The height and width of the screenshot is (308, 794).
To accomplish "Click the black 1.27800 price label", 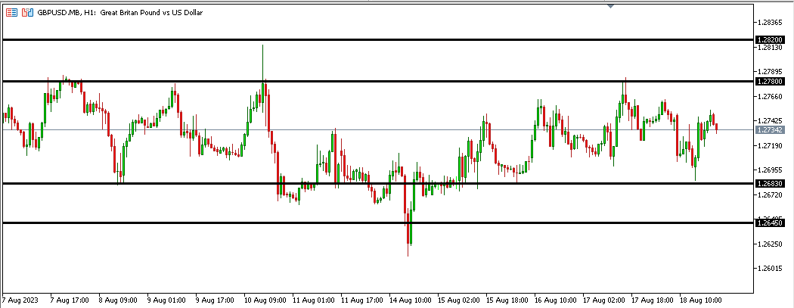I will point(770,81).
